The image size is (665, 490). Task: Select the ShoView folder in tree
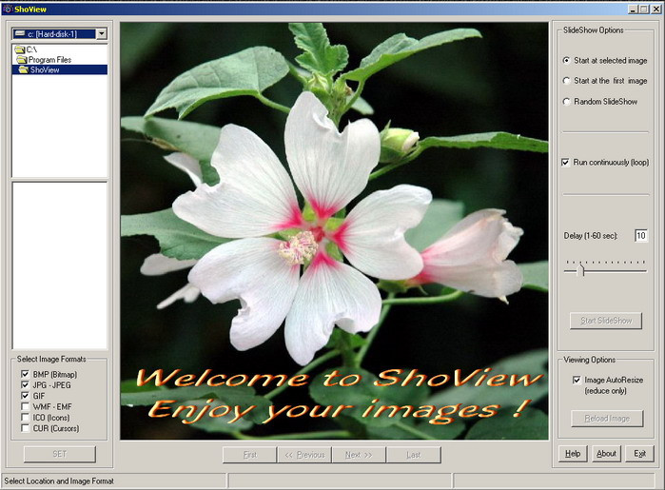[59, 69]
